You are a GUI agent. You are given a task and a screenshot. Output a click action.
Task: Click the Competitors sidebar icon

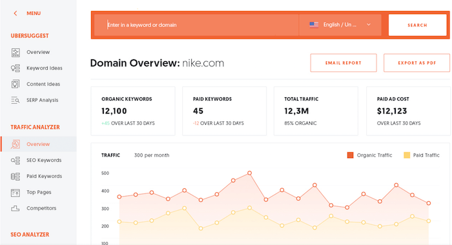15,208
